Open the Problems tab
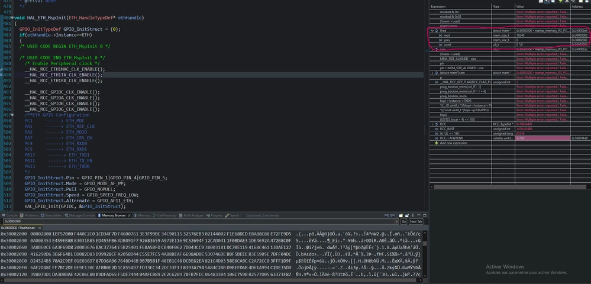Viewport: 591px width, 284px height. [x=30, y=215]
